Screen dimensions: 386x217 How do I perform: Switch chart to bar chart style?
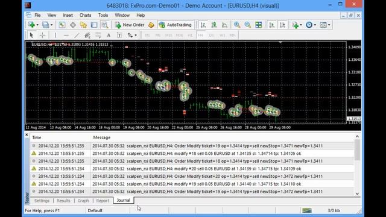click(x=203, y=25)
